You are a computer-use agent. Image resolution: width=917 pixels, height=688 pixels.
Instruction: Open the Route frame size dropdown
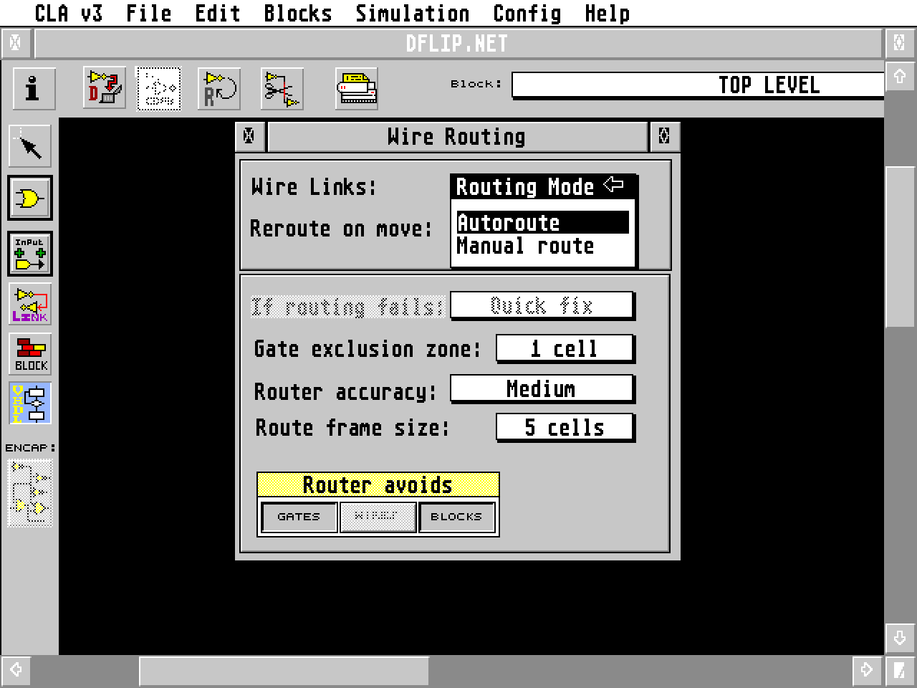click(x=565, y=427)
